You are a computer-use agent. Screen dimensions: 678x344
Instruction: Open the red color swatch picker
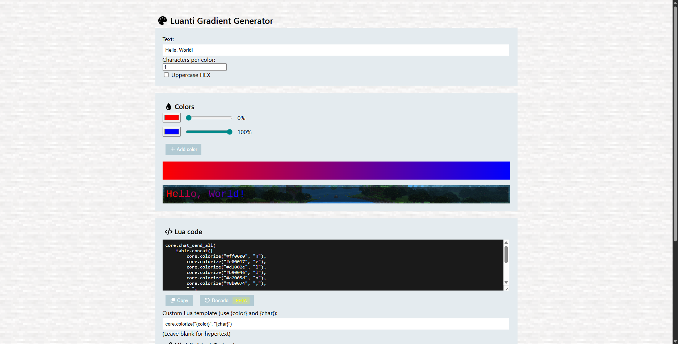[172, 118]
